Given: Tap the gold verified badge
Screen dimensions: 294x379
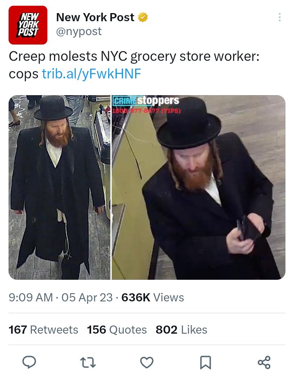Looking at the screenshot, I should [143, 17].
